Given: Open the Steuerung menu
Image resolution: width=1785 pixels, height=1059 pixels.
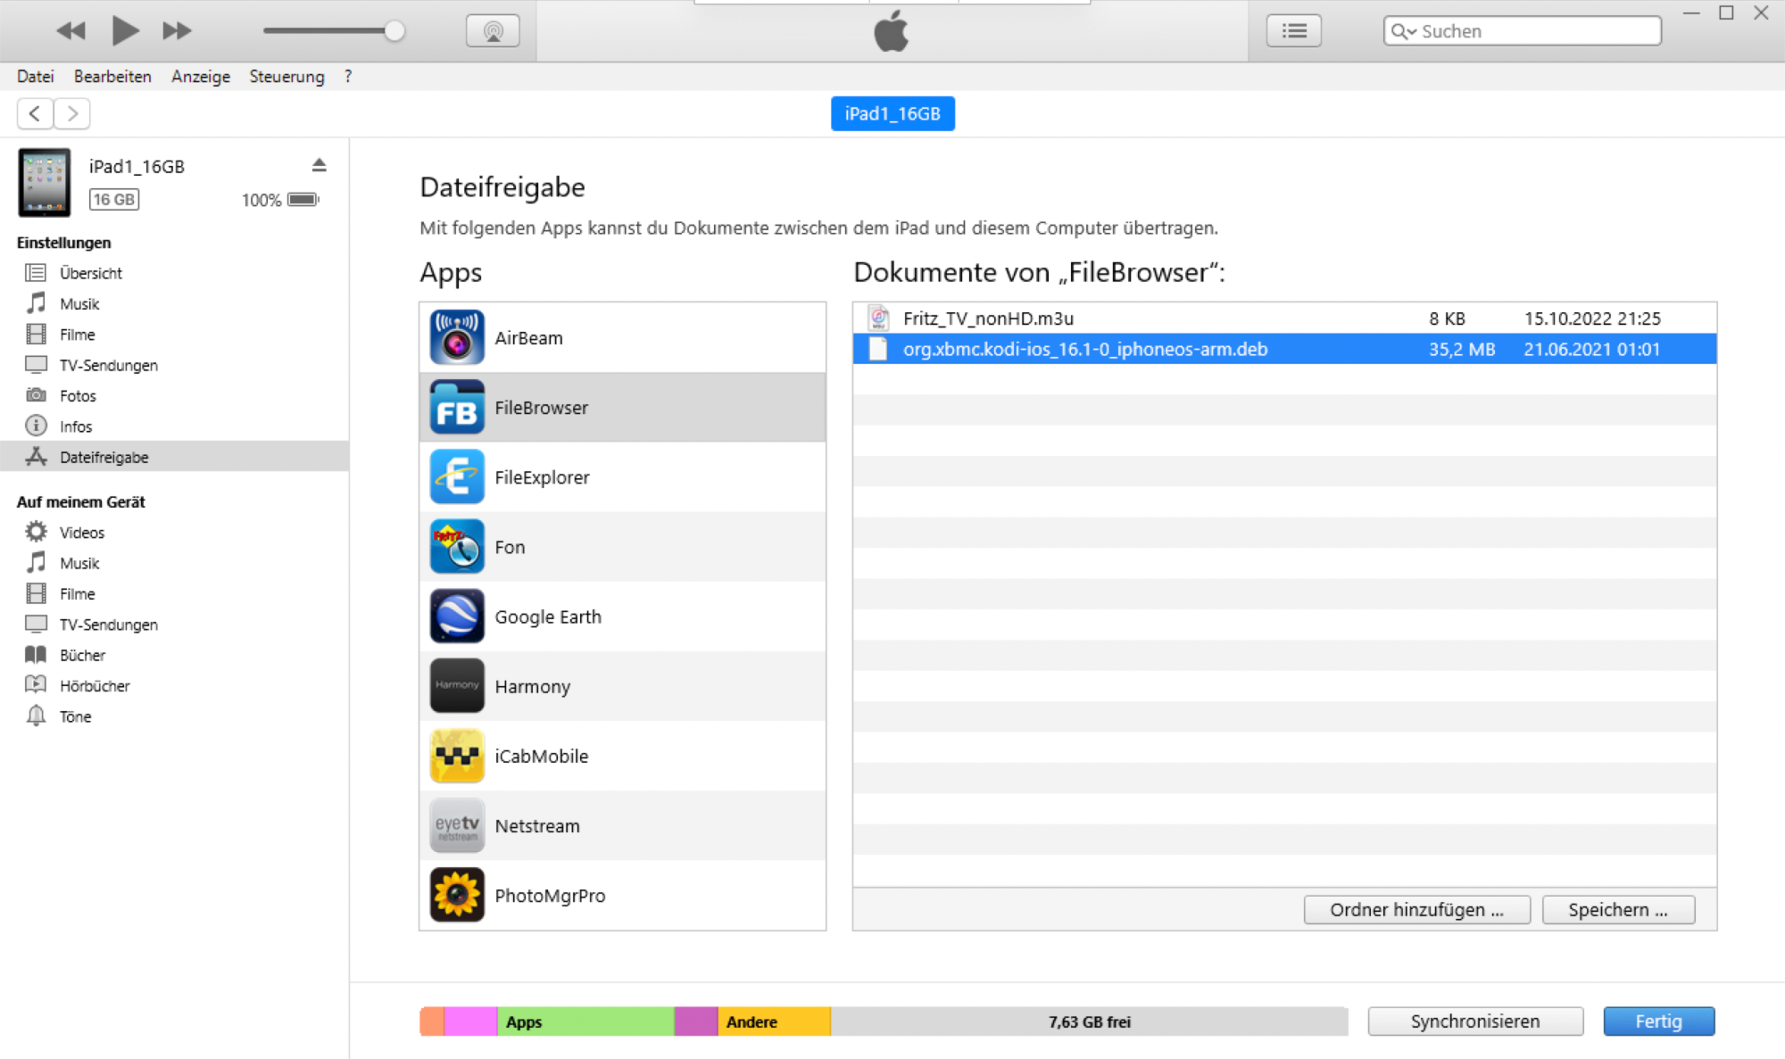Looking at the screenshot, I should click(286, 77).
